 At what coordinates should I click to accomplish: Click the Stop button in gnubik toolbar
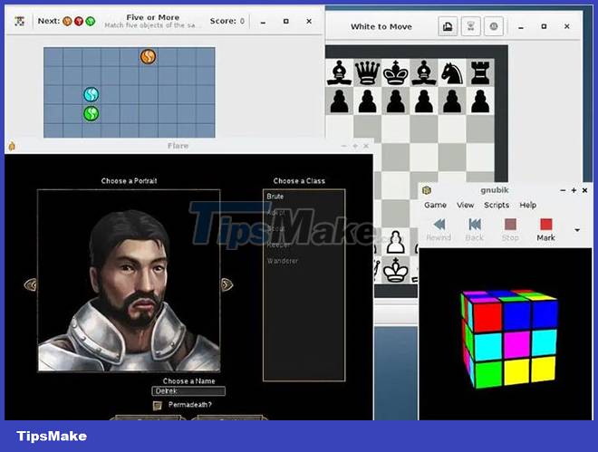[510, 230]
